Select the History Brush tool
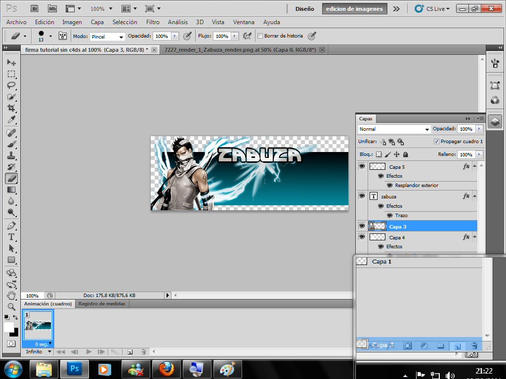The height and width of the screenshot is (379, 506). [x=11, y=167]
